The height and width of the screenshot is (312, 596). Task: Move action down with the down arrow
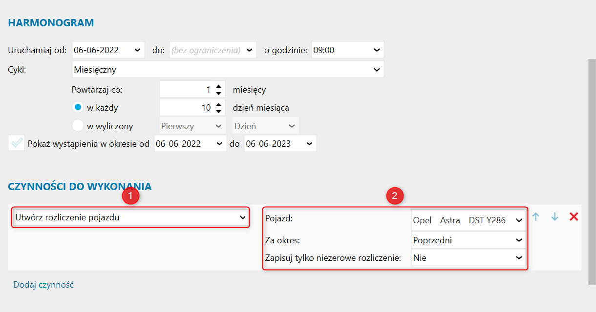pos(554,217)
